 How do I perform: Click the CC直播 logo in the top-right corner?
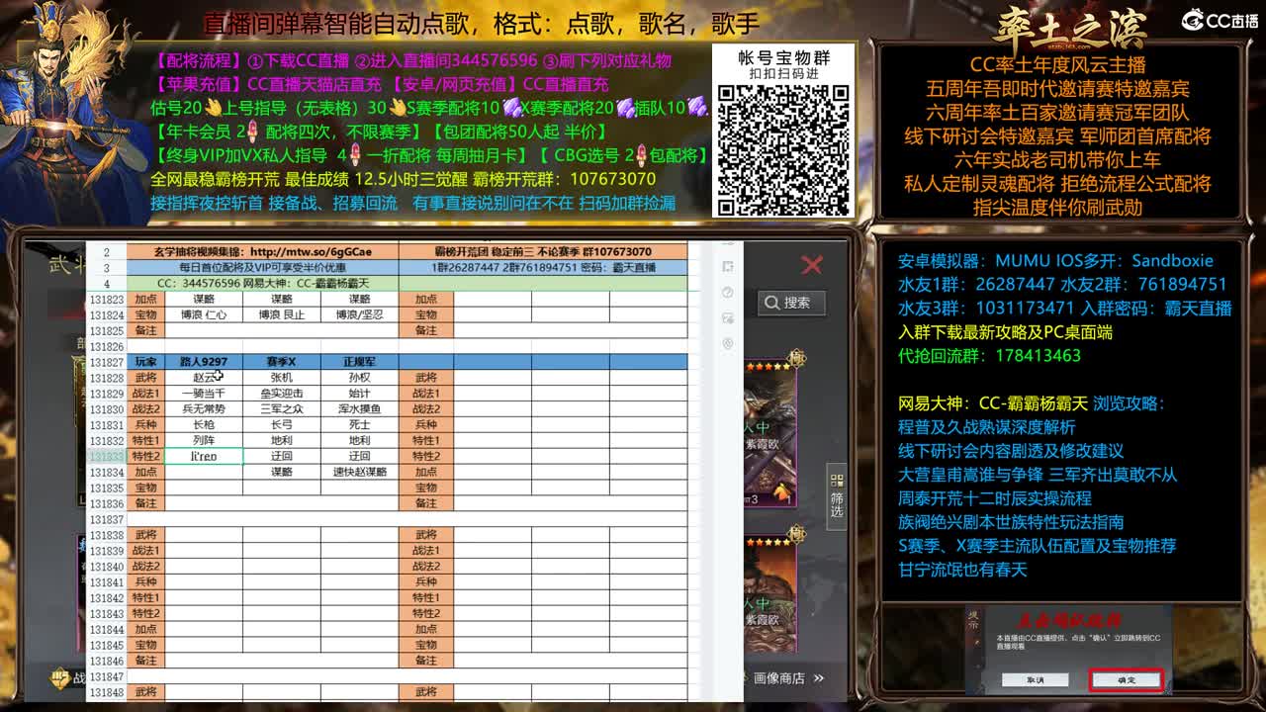click(x=1220, y=20)
